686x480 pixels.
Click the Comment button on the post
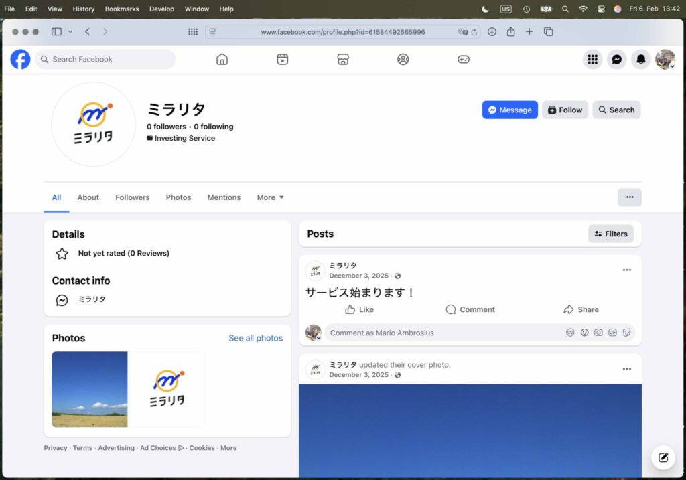[x=470, y=309]
